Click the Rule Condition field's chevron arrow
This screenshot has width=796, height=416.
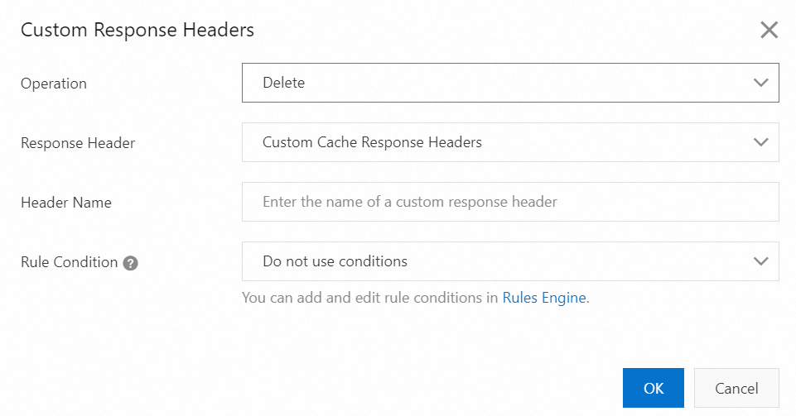(x=761, y=261)
